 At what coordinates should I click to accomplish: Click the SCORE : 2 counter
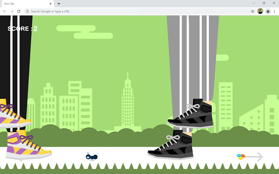point(22,29)
